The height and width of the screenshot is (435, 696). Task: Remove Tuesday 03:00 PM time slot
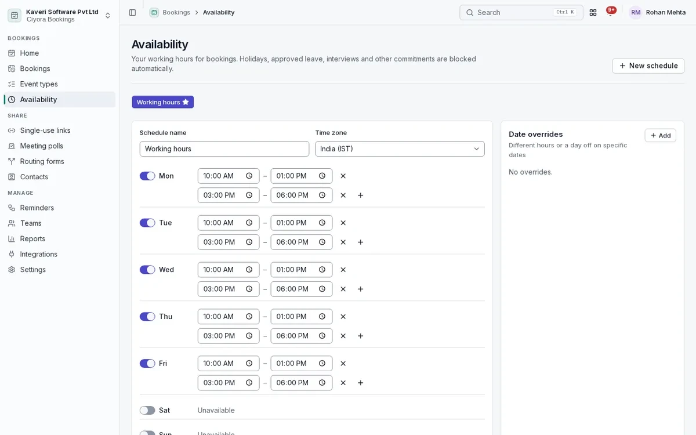[x=343, y=242]
